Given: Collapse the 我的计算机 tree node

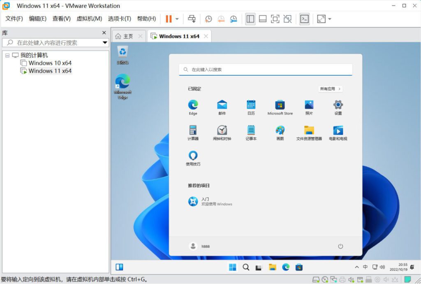Looking at the screenshot, I should pyautogui.click(x=7, y=55).
